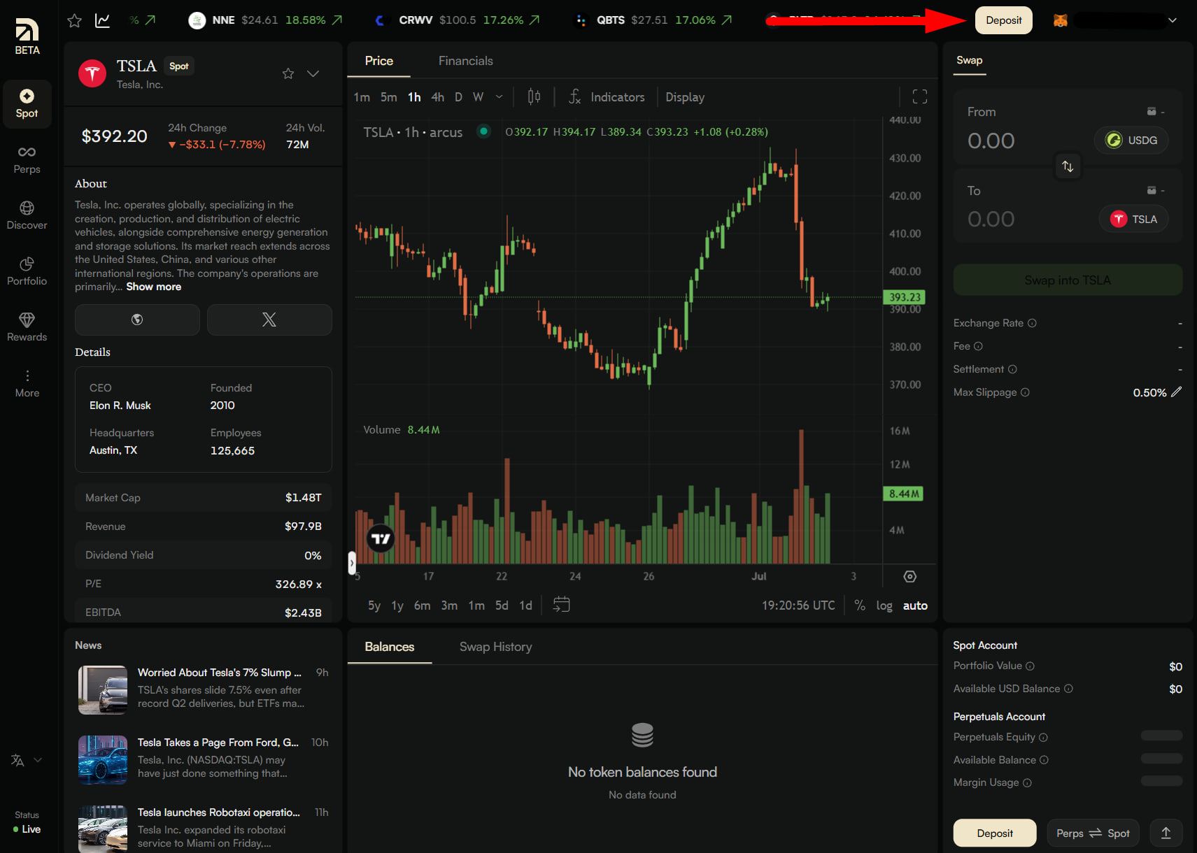Expand the collapsed side panel arrow
Viewport: 1197px width, 853px height.
[352, 562]
